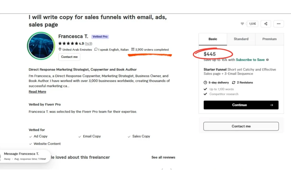Image resolution: width=291 pixels, height=183 pixels.
Task: Click the Competitor research checkmark
Action: pos(205,94)
